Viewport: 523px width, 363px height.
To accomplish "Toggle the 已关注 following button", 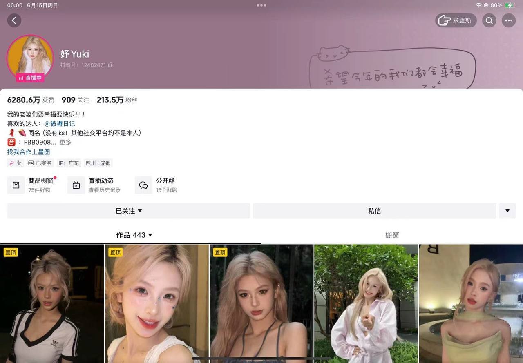I will (x=129, y=211).
